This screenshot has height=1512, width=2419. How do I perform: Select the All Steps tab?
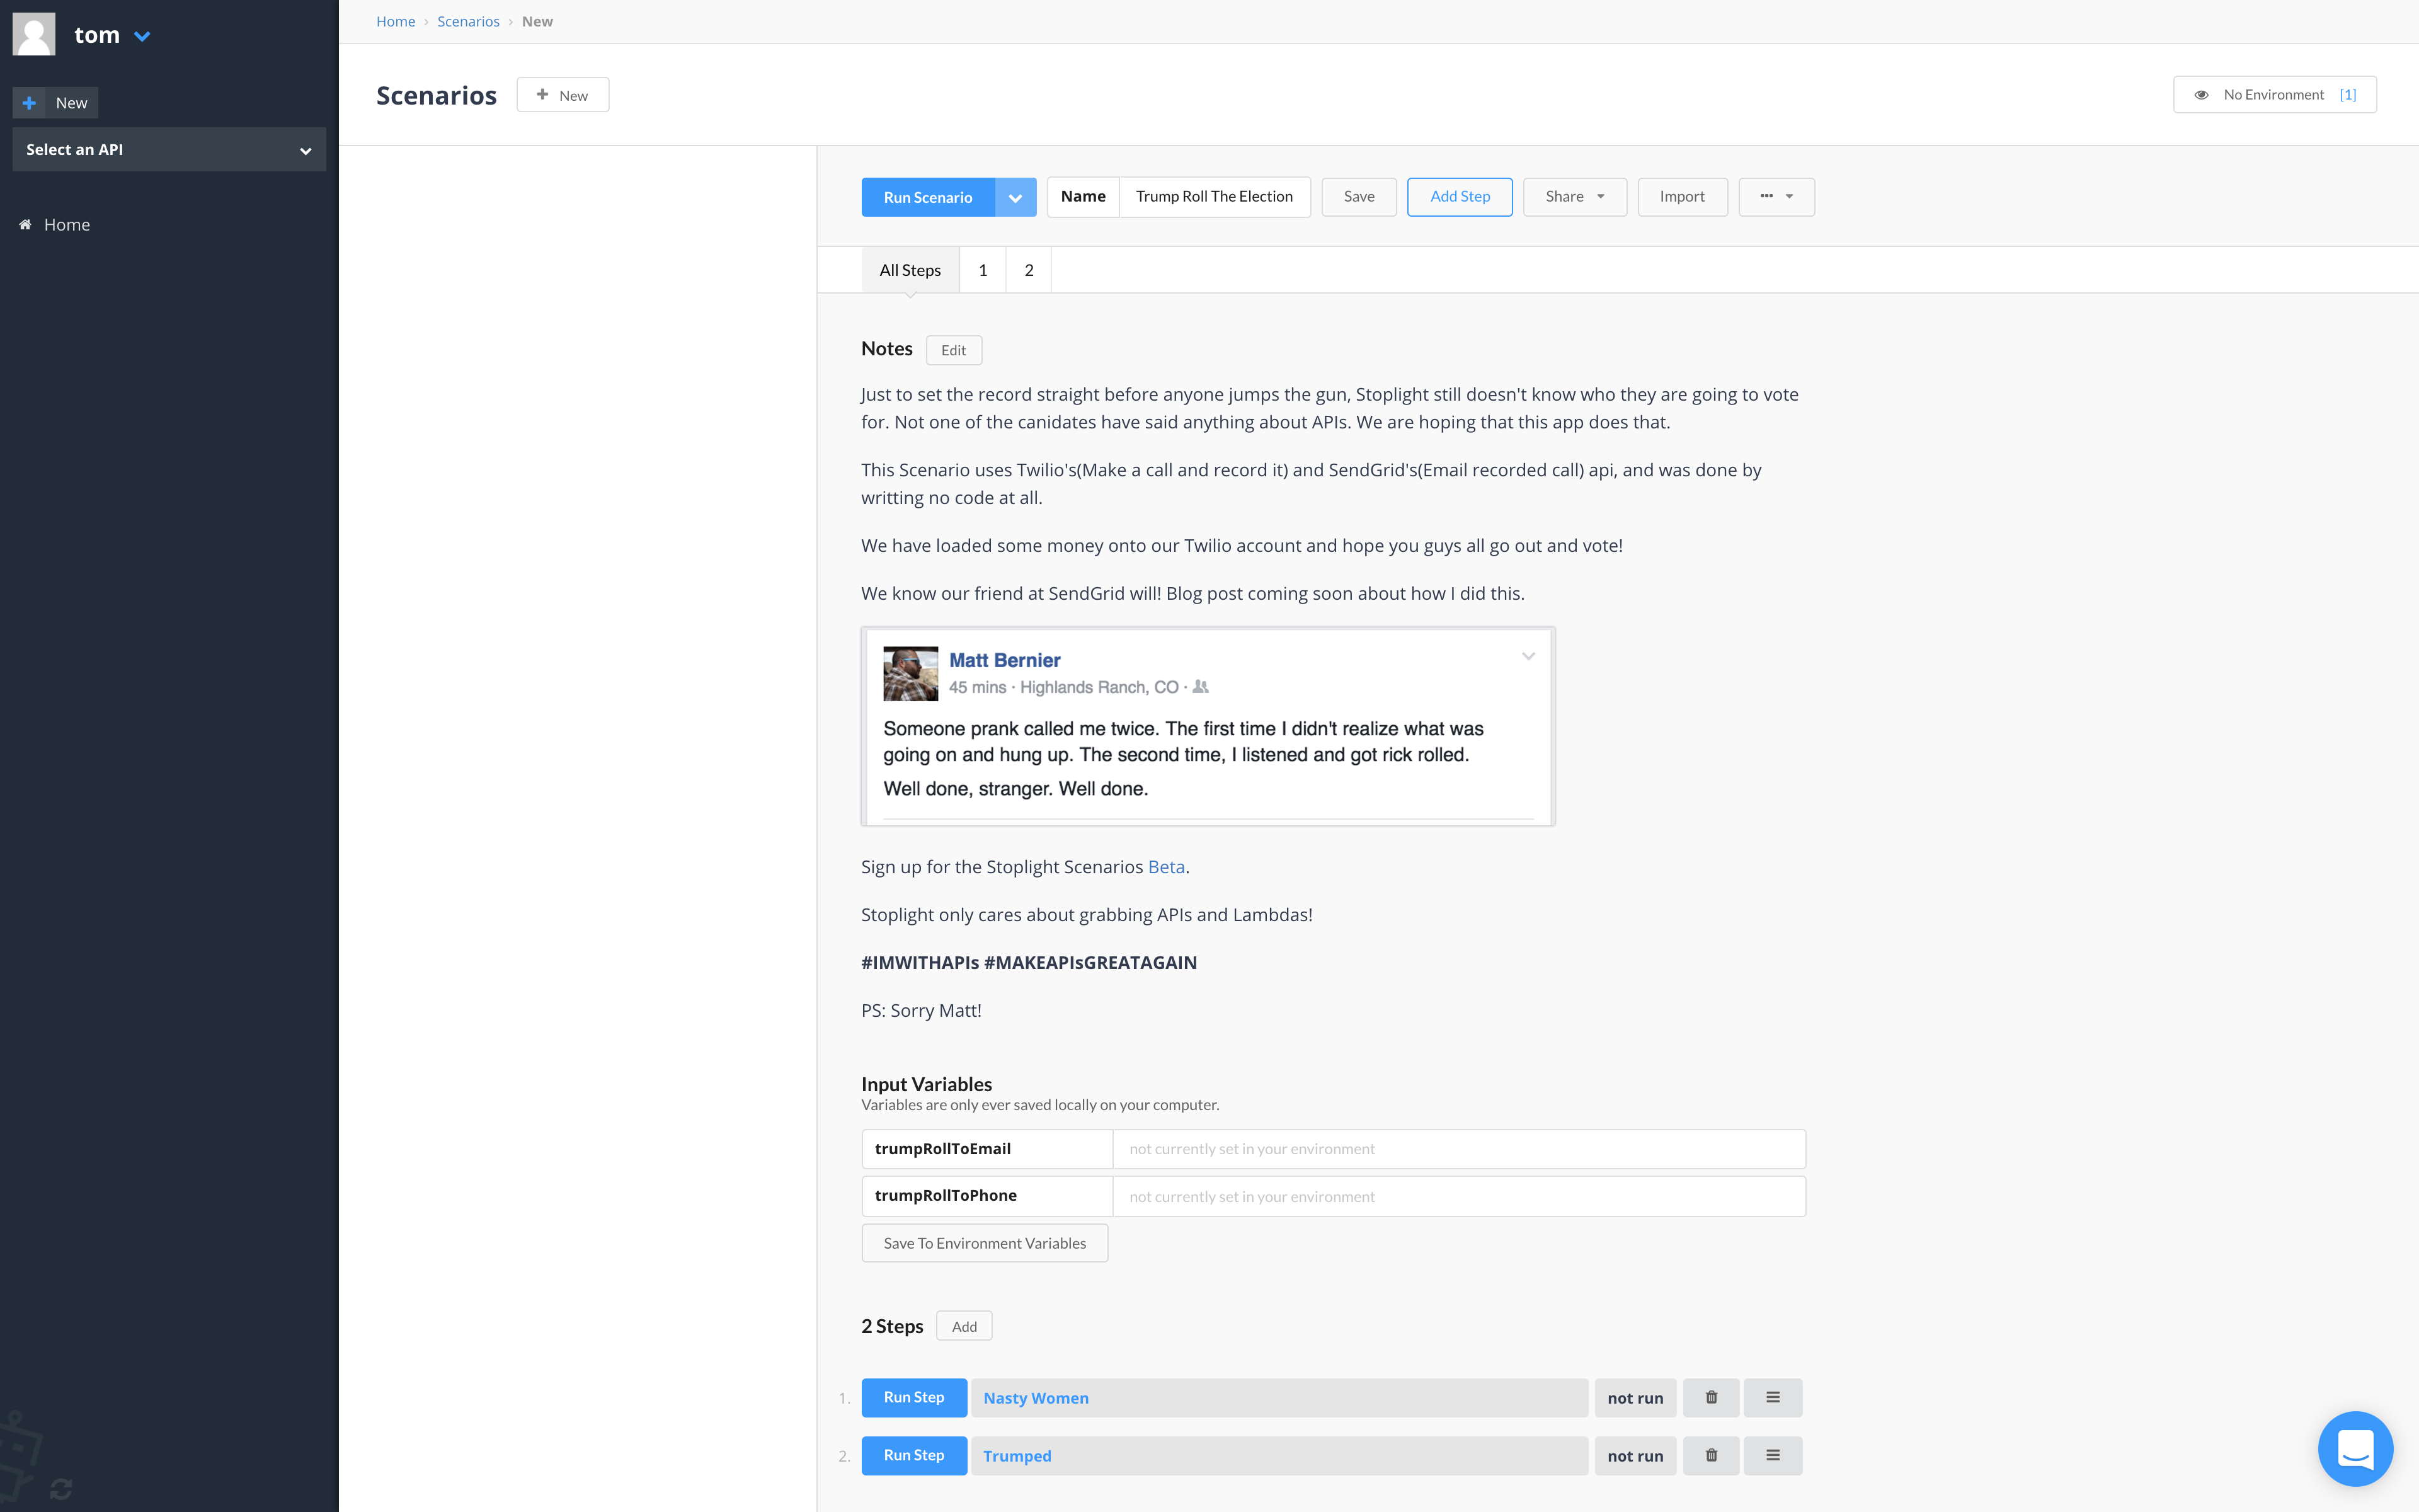pyautogui.click(x=910, y=270)
